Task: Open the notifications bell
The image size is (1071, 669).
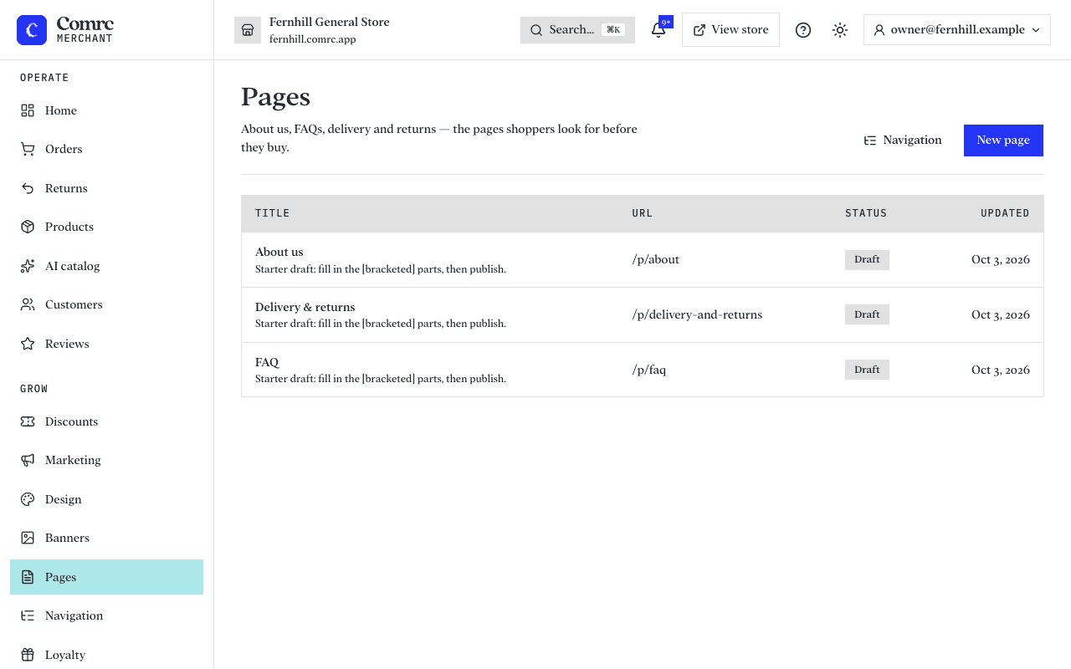Action: coord(658,30)
